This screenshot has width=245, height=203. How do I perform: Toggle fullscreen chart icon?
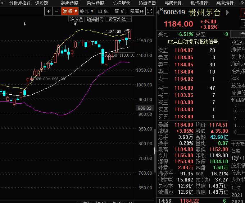tap(150, 11)
